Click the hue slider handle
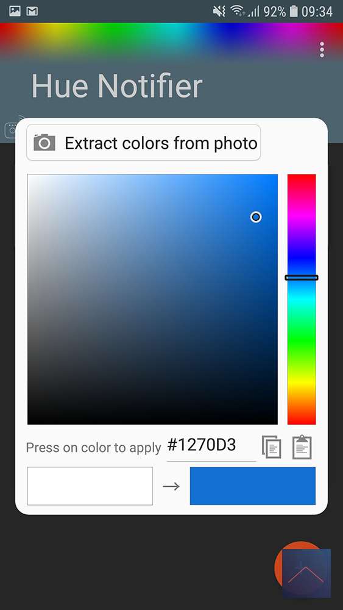 [x=302, y=278]
